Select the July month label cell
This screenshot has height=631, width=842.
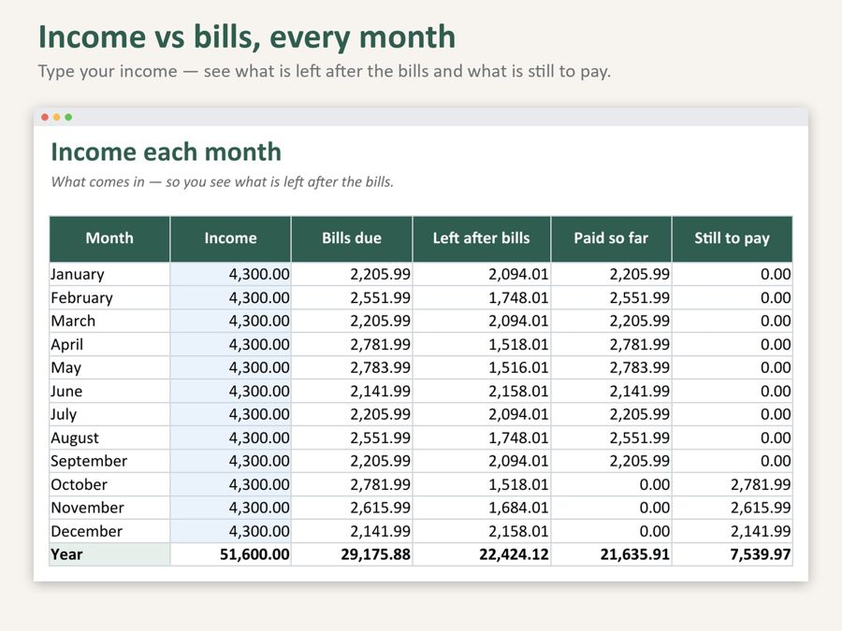click(109, 414)
